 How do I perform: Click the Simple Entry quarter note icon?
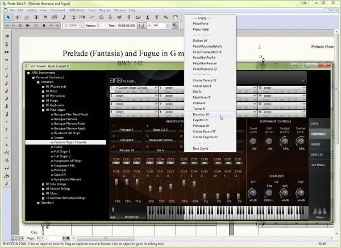6,75
